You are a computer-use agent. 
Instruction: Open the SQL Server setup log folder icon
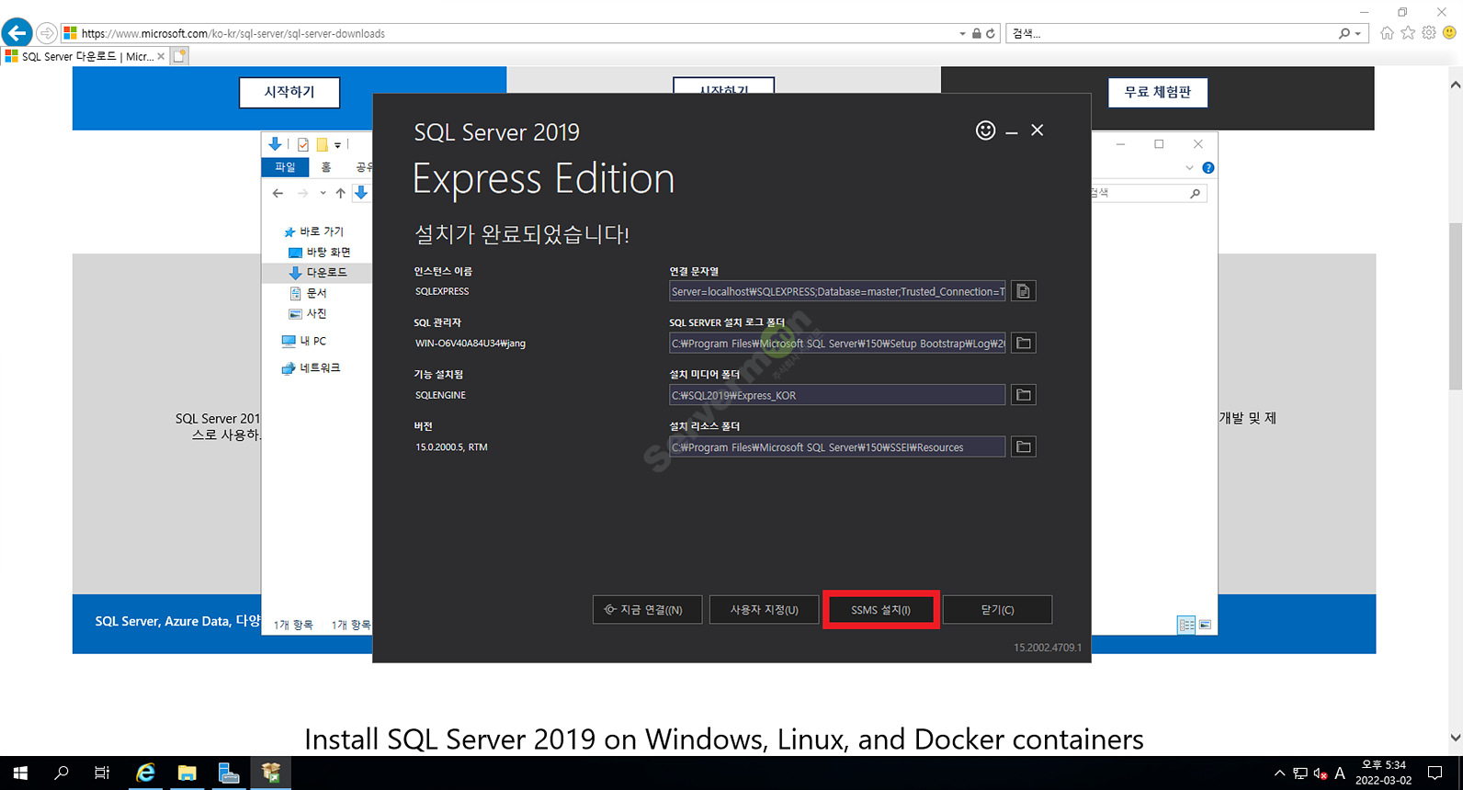pyautogui.click(x=1023, y=343)
